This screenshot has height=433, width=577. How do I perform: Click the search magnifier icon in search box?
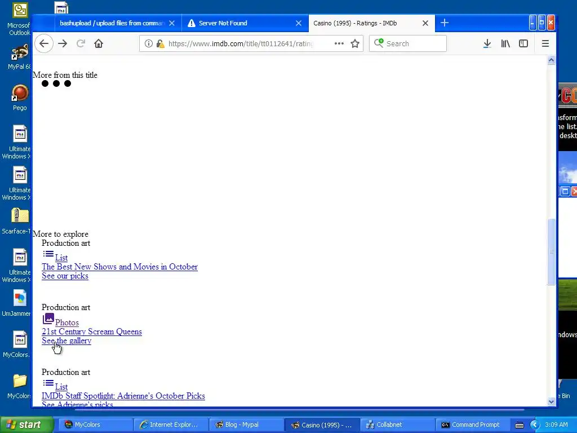click(x=379, y=43)
